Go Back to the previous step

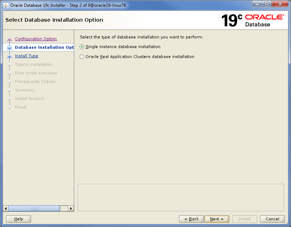[x=191, y=219]
